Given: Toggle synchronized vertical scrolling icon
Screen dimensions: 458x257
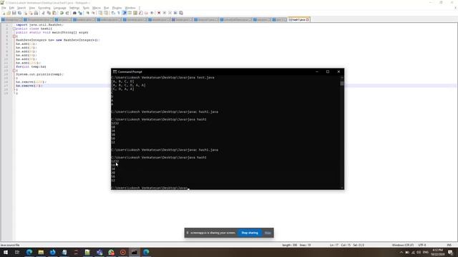Looking at the screenshot, I should [100, 13].
